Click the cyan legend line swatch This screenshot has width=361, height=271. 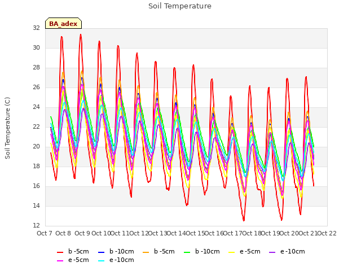click(102, 261)
